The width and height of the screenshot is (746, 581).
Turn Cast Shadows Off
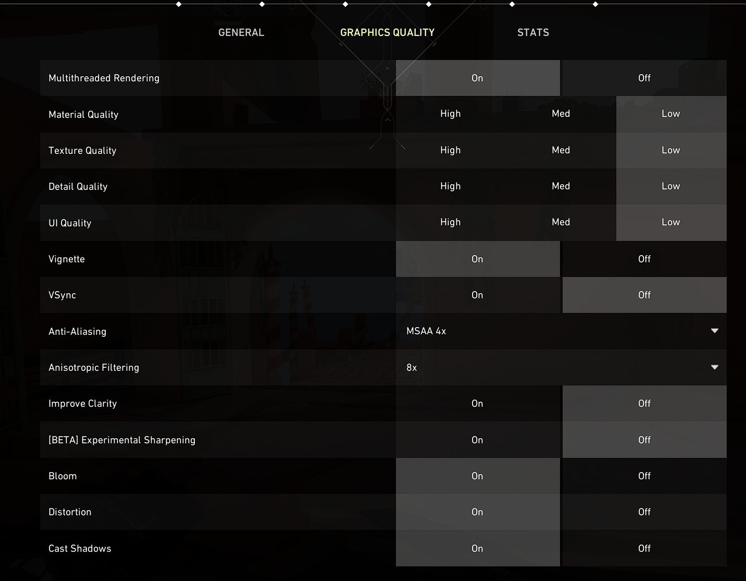[x=644, y=548]
